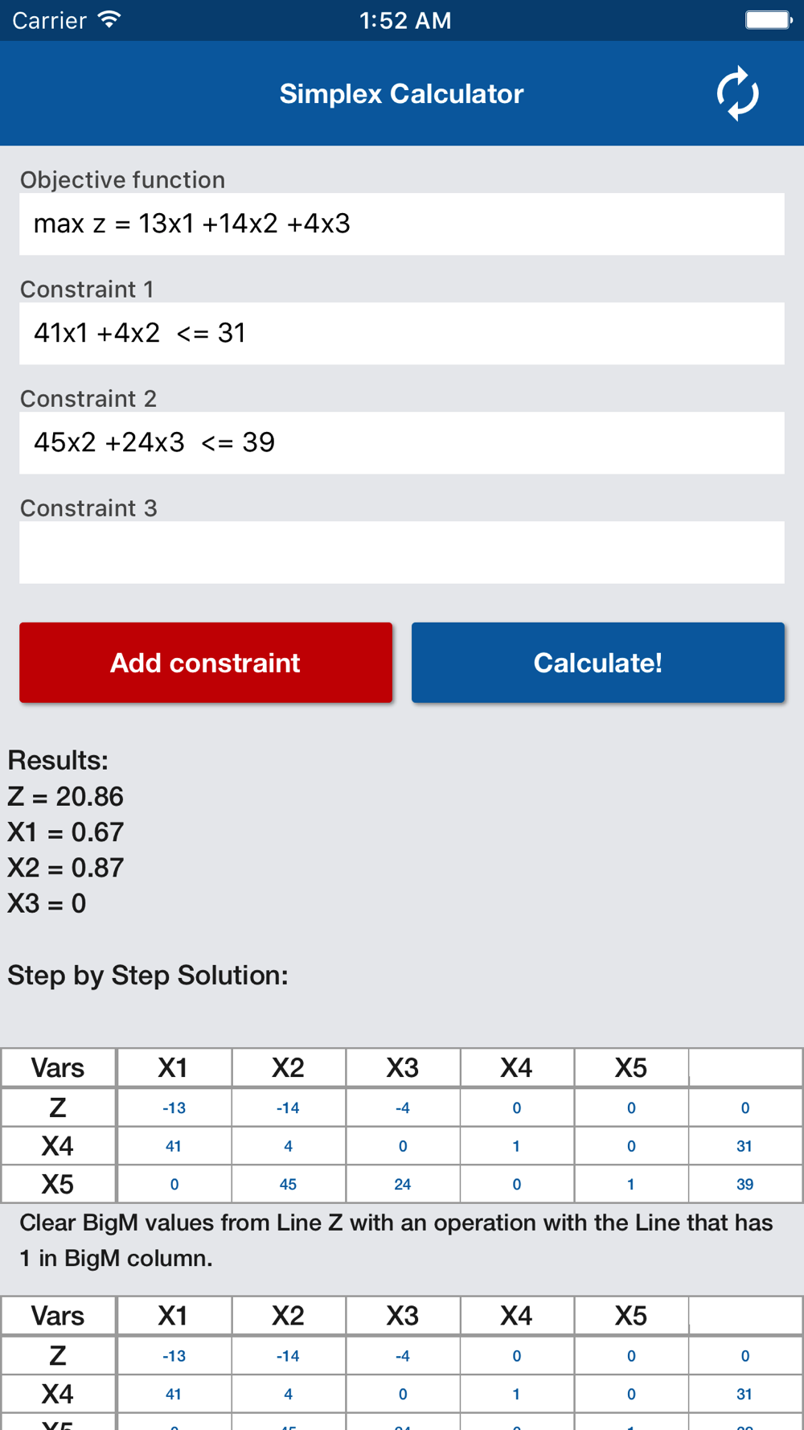
Task: Tap the battery indicator icon
Action: [x=768, y=20]
